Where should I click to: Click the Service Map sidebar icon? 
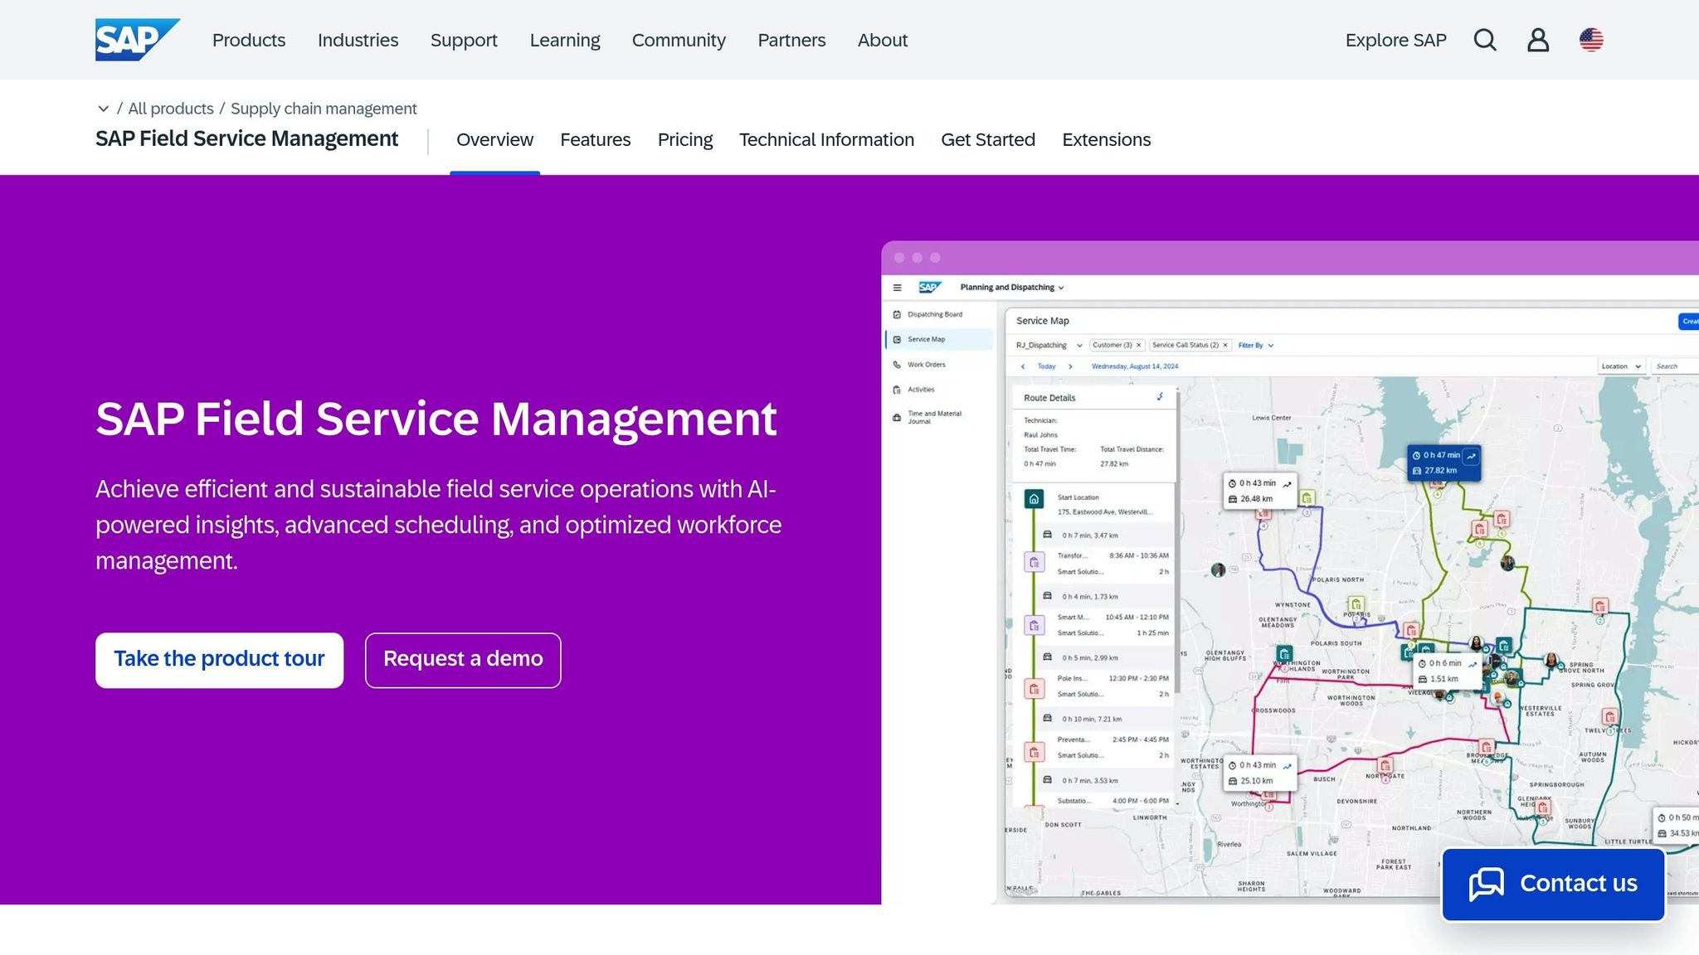(x=897, y=339)
